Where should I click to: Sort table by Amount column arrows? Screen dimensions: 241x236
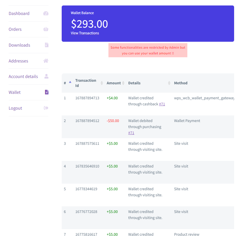(123, 83)
